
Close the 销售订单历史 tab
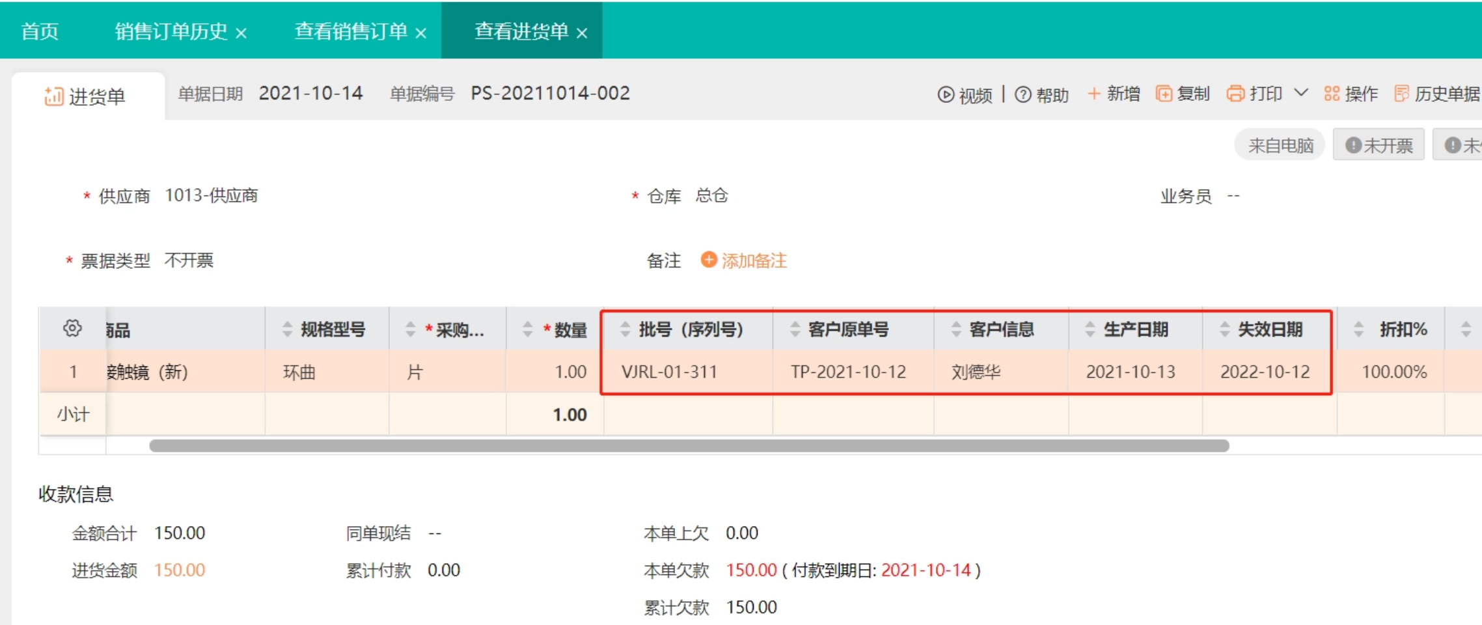(241, 33)
